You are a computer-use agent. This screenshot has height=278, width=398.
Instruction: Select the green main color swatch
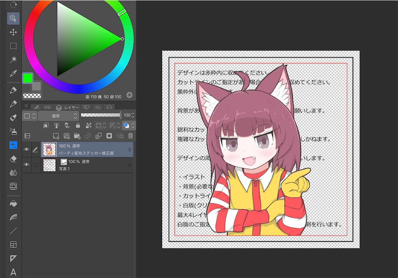(28, 78)
